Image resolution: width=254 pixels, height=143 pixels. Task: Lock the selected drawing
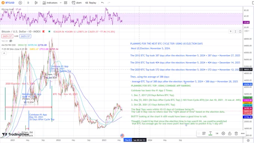230,133
